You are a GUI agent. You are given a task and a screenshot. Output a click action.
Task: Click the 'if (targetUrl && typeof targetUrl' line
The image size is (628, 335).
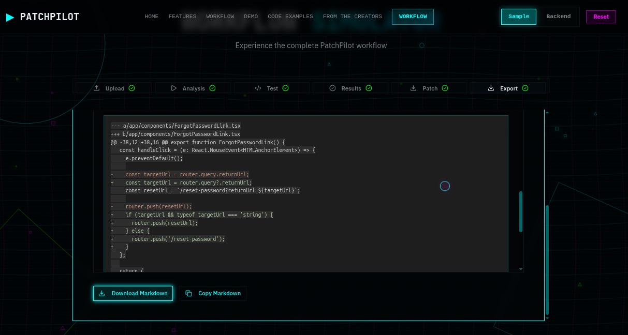click(192, 215)
